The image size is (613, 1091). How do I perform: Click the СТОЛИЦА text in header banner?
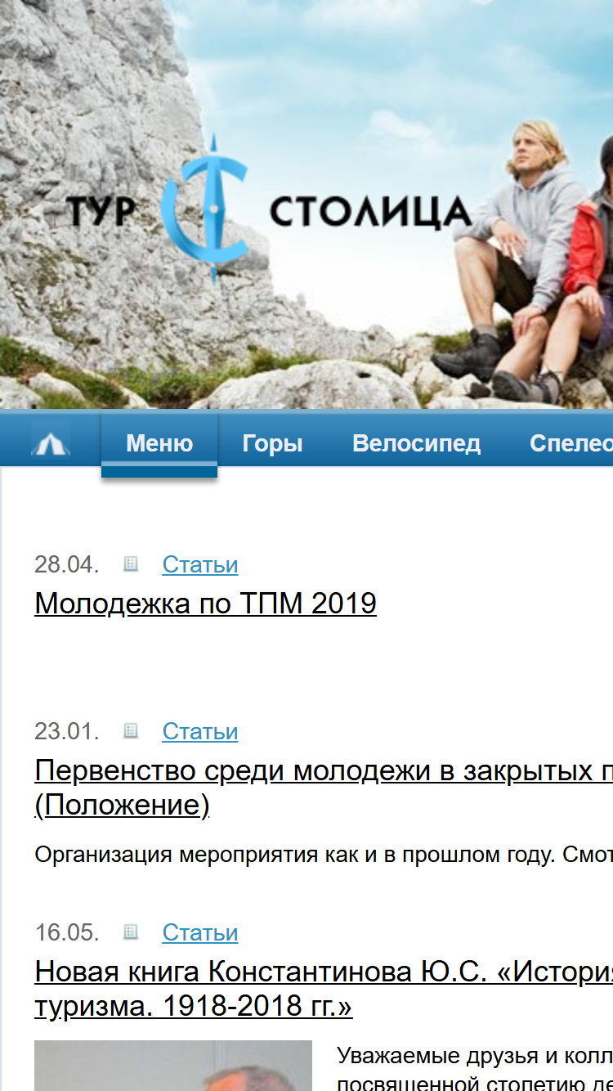[370, 212]
